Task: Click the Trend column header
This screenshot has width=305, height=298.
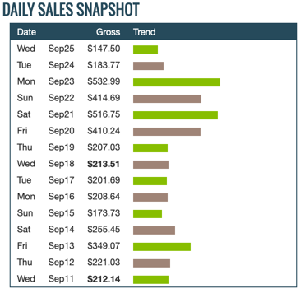Action: 145,32
